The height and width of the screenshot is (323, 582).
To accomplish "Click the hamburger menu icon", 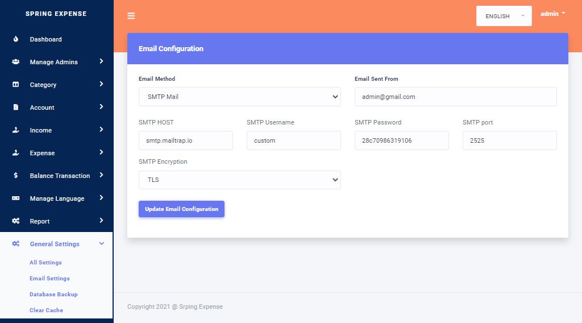I will point(131,16).
